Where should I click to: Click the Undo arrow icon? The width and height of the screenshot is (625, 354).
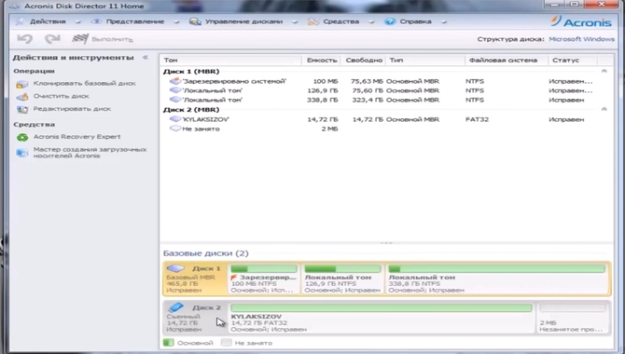click(x=24, y=39)
